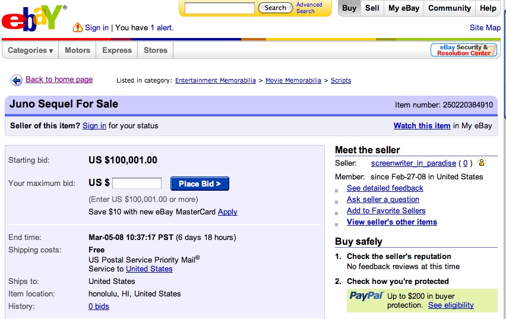The image size is (506, 319).
Task: Click Sign in link for seller status
Action: coord(94,125)
